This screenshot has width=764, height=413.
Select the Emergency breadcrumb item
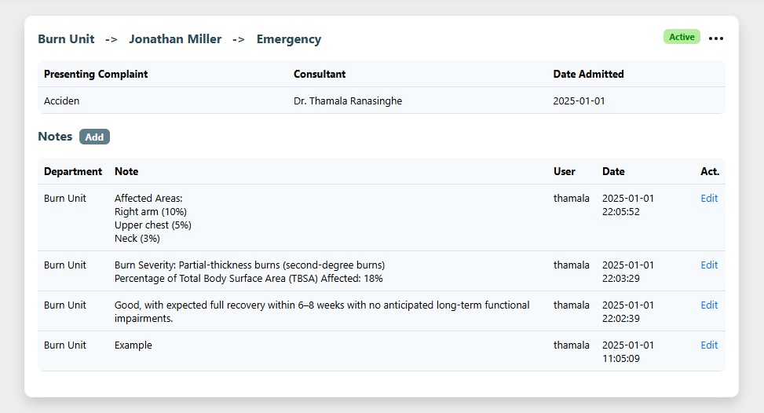(x=288, y=39)
